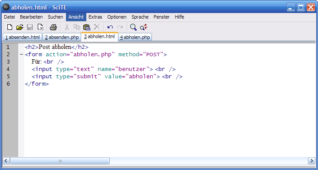The image size is (318, 170).
Task: Click line number 6 in margin
Action: pos(8,83)
